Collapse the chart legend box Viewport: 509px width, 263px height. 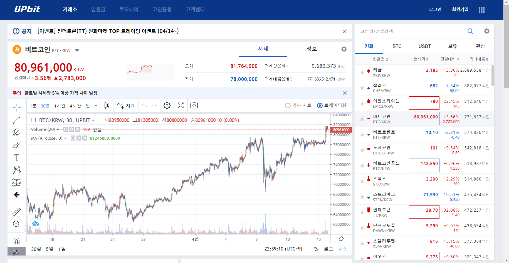[x=33, y=120]
